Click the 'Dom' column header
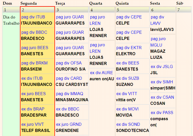The height and width of the screenshot is (136, 193). click(x=7, y=3)
